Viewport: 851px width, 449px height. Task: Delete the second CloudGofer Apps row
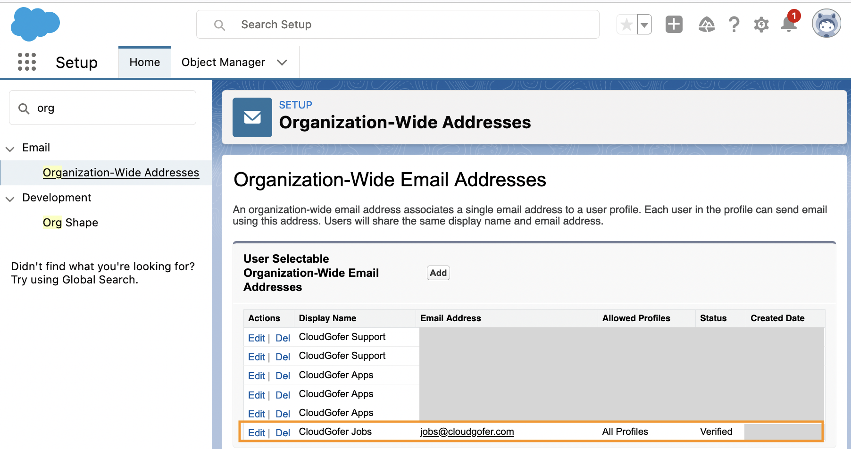click(283, 395)
